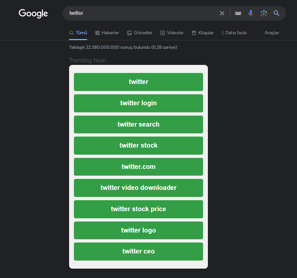Expand the Daha fazla menu

[x=234, y=33]
